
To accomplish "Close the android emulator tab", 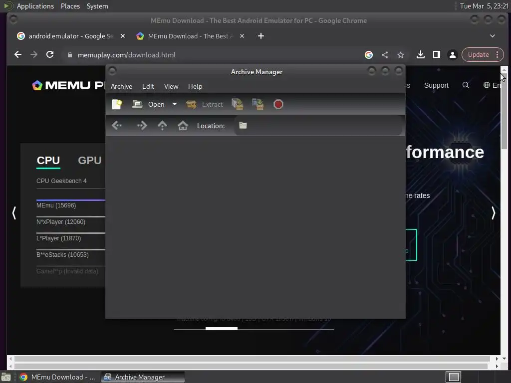I will pyautogui.click(x=123, y=36).
